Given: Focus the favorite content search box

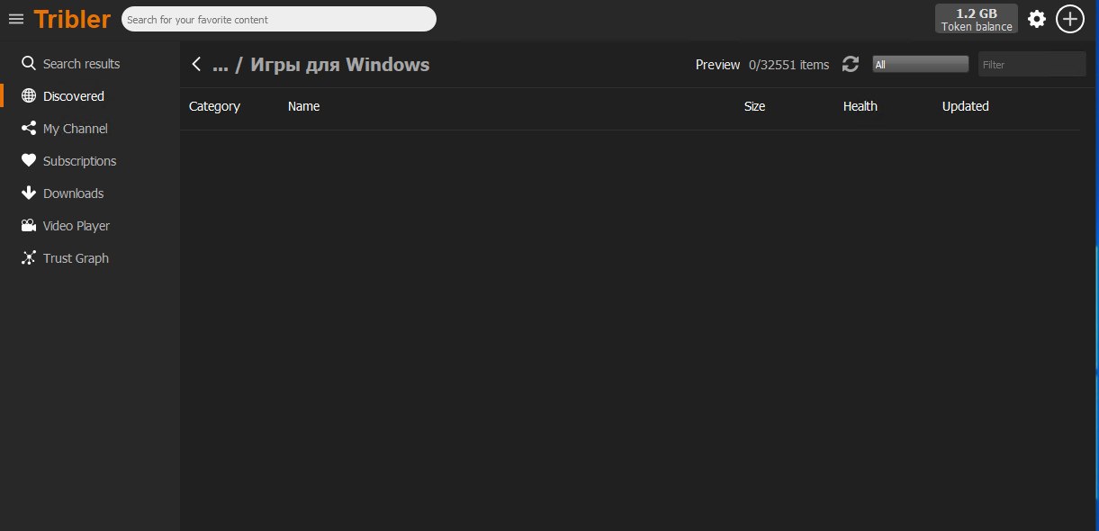Looking at the screenshot, I should (279, 19).
